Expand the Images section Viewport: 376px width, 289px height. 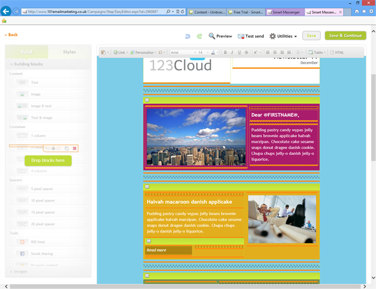pos(19,271)
